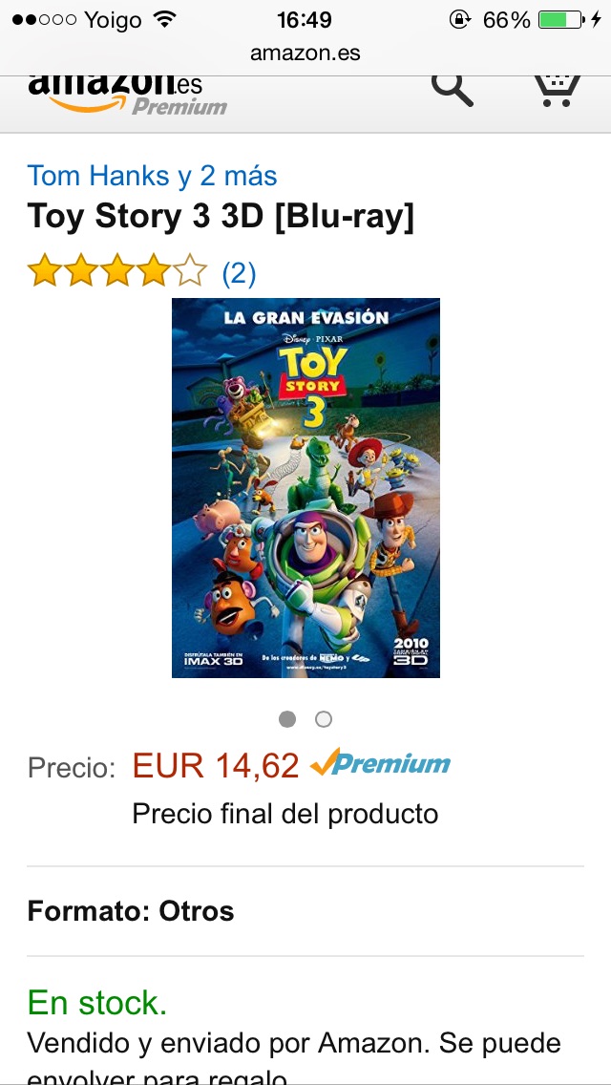This screenshot has width=611, height=1085.
Task: Open the shopping cart icon
Action: coord(557,91)
